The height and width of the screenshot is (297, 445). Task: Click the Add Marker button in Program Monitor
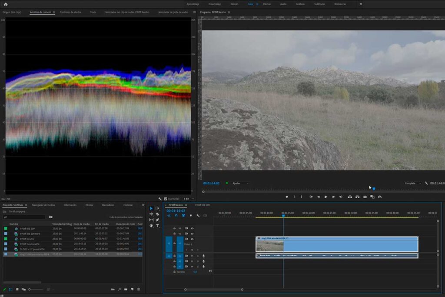287,197
